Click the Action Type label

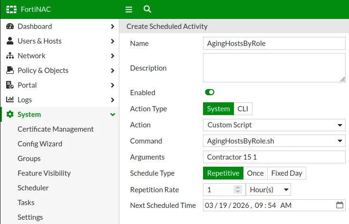pyautogui.click(x=148, y=109)
